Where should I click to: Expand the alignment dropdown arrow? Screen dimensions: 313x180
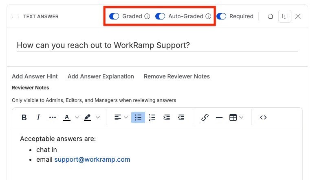pos(126,117)
